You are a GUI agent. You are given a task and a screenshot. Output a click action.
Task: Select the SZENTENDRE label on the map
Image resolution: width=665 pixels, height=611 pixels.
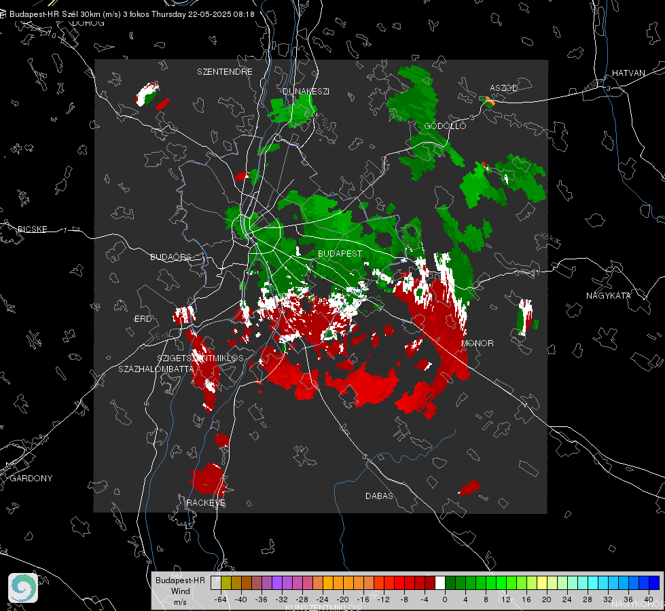tap(225, 72)
